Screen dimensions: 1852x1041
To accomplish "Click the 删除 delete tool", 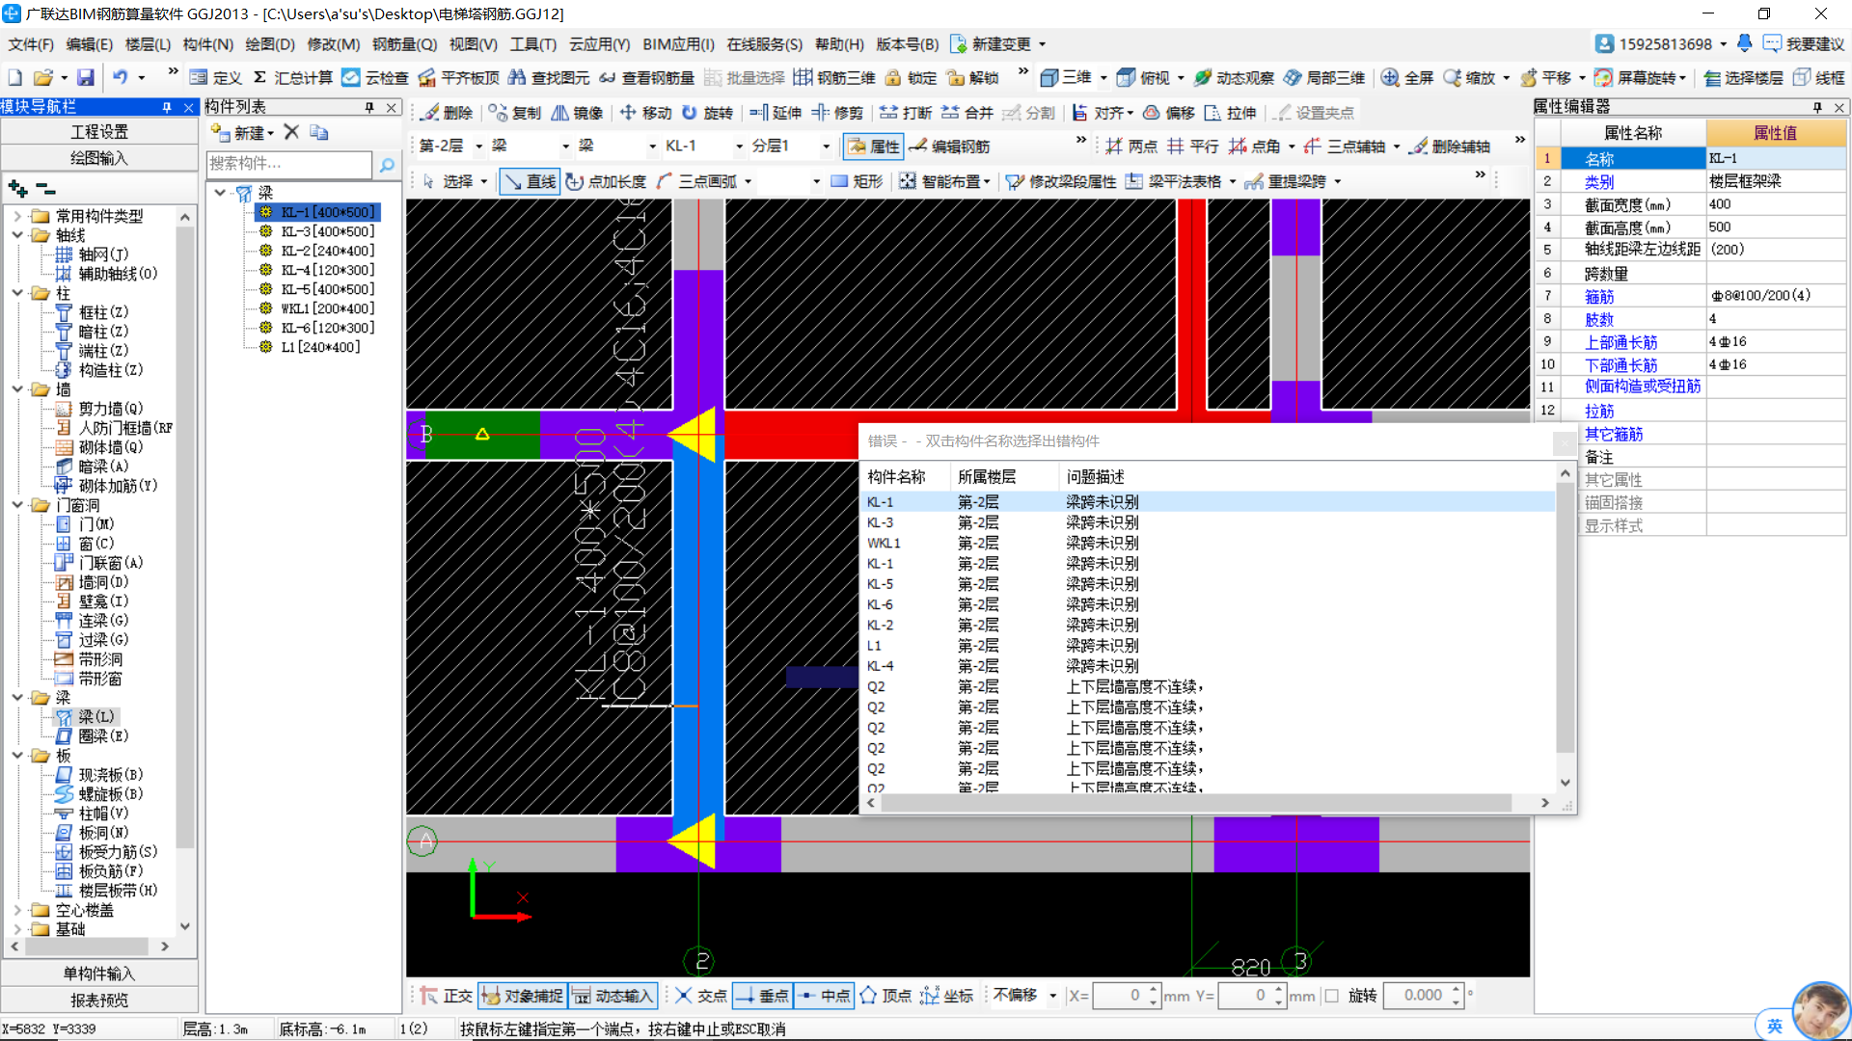I will point(447,113).
